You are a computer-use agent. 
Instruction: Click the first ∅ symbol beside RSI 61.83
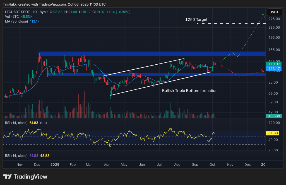coord(41,123)
